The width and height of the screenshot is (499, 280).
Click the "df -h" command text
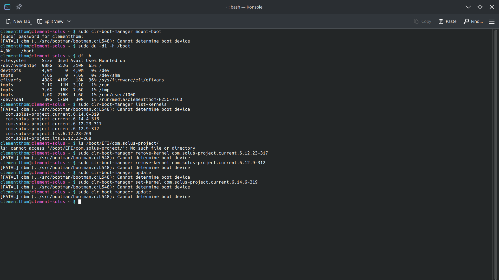85,56
